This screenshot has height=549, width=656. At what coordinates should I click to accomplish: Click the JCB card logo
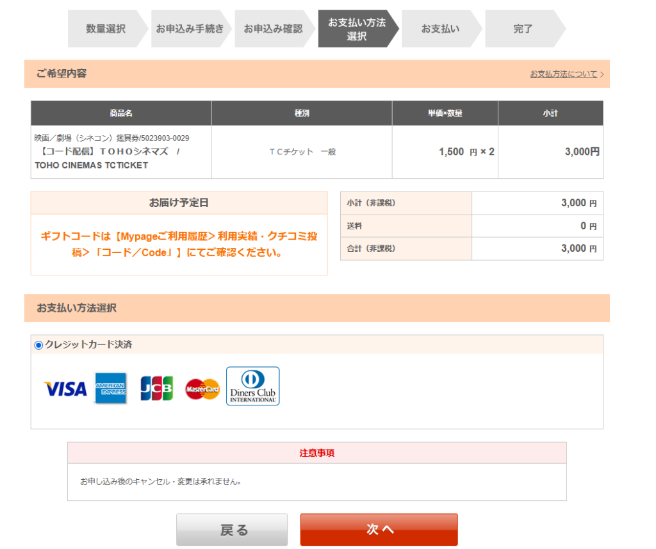pyautogui.click(x=156, y=388)
